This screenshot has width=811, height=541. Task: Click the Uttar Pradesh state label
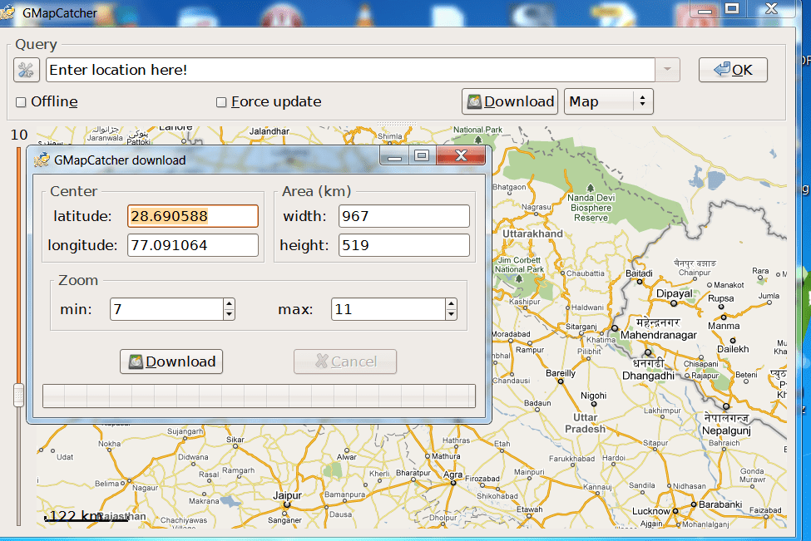585,423
